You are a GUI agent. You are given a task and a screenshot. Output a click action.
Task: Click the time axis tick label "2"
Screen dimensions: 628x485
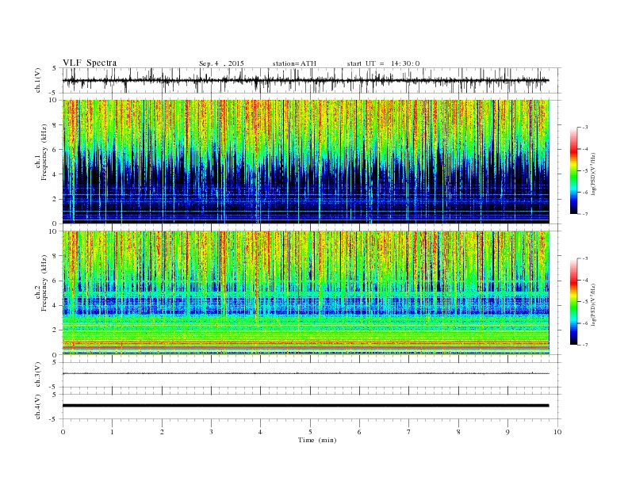click(x=162, y=432)
